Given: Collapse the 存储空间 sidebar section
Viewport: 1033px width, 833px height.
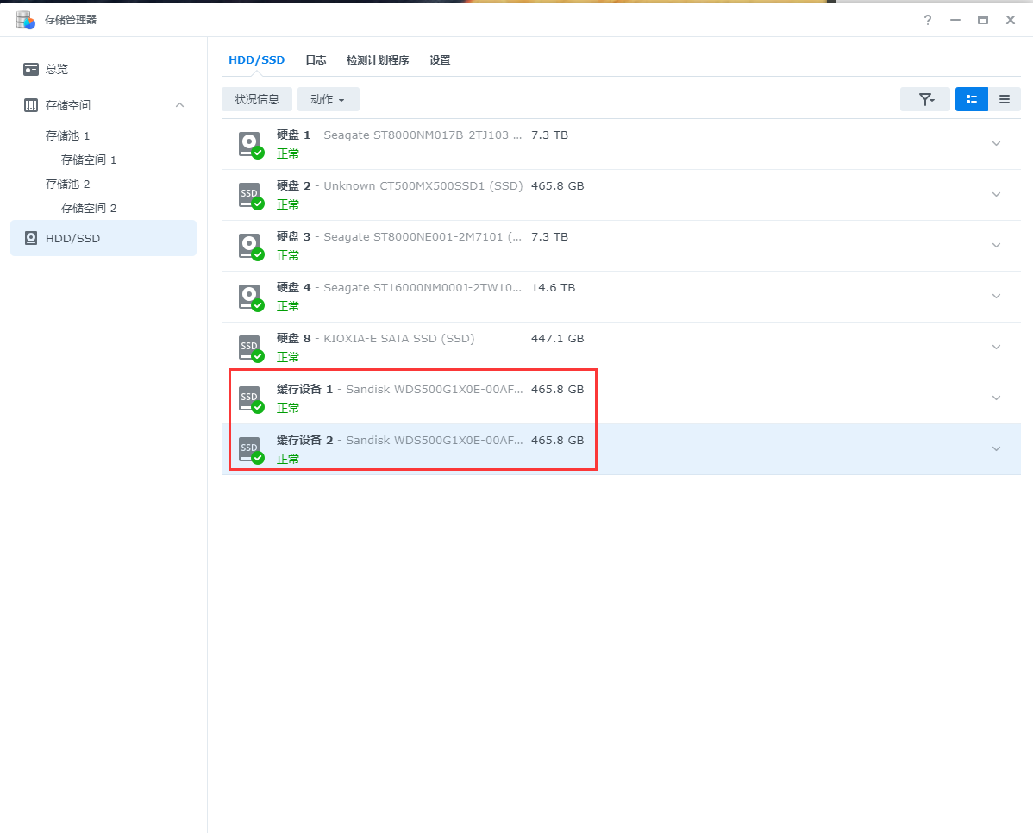Looking at the screenshot, I should pyautogui.click(x=179, y=105).
